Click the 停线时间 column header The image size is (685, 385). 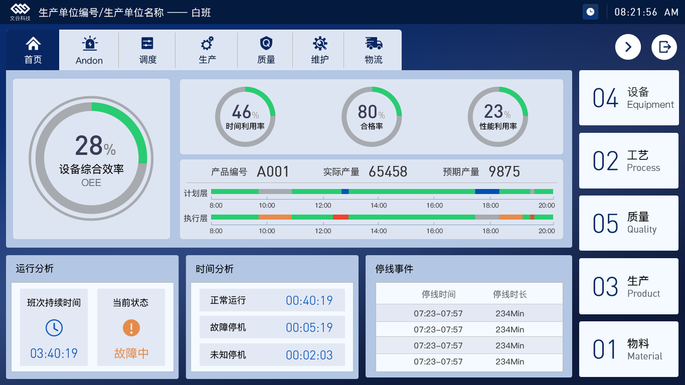pyautogui.click(x=439, y=294)
